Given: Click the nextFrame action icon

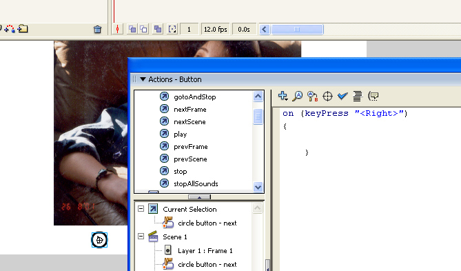Looking at the screenshot, I should click(165, 109).
